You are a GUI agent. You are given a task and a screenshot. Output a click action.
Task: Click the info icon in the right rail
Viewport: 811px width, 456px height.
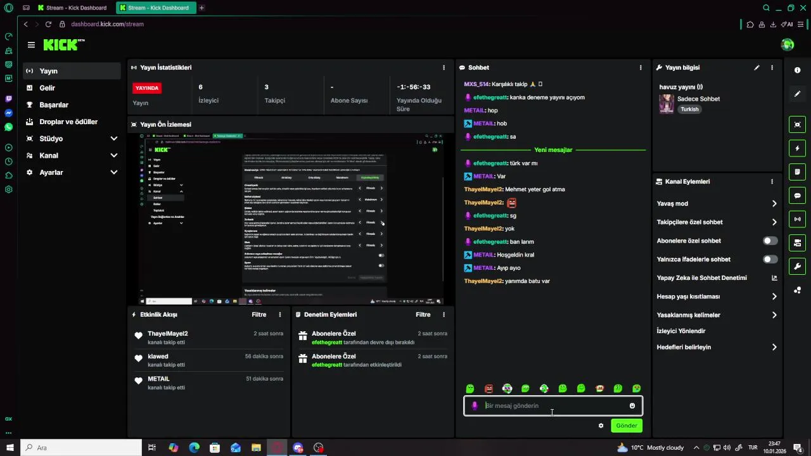coord(797,70)
